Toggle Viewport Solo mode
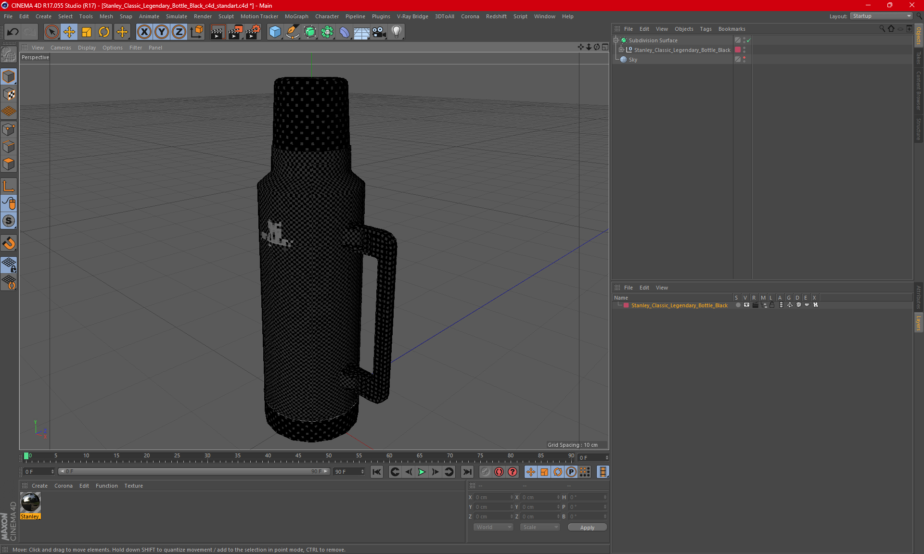The image size is (924, 554). pyautogui.click(x=9, y=221)
